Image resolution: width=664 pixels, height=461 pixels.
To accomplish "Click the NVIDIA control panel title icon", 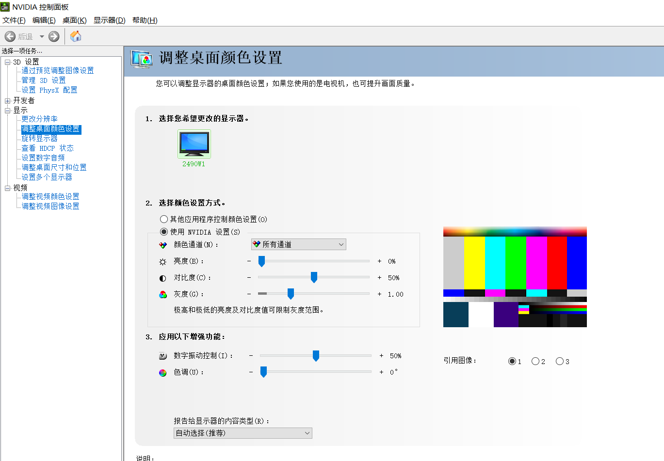I will 5,7.
